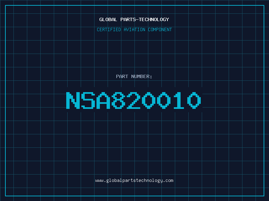Click the GLOBAL PARTS-TECHNOLOGY heading
The height and width of the screenshot is (201, 269).
(x=134, y=19)
